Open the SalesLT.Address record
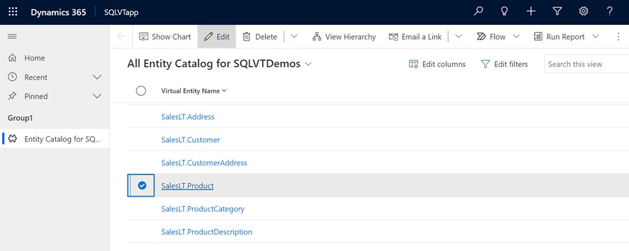The image size is (629, 251). click(x=187, y=117)
